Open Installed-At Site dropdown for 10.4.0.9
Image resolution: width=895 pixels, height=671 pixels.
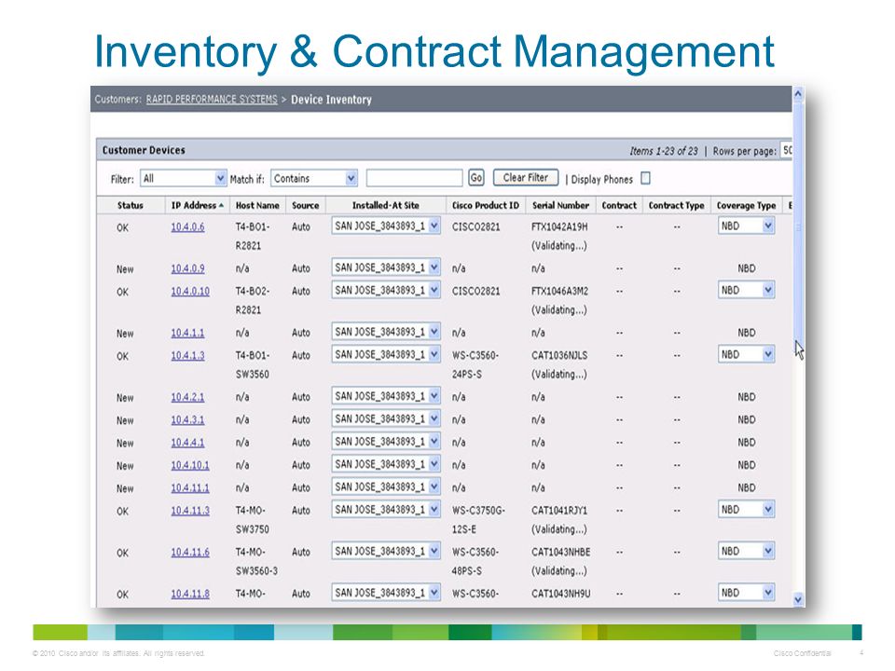coord(386,267)
